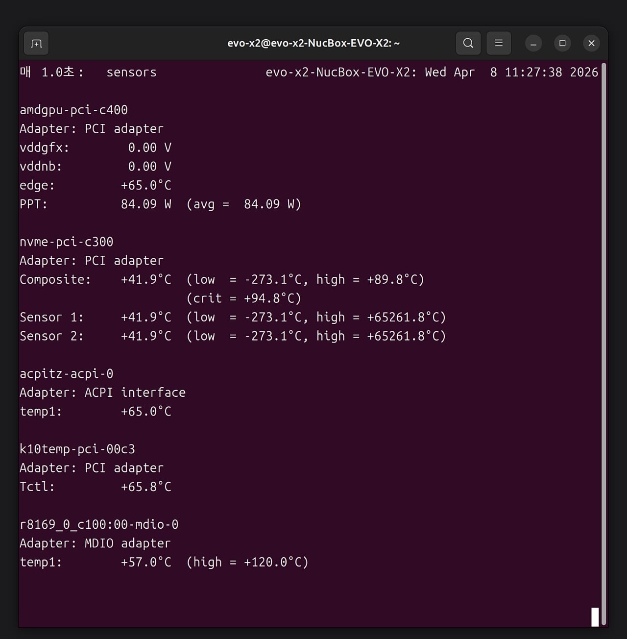Viewport: 627px width, 639px height.
Task: Open the terminal search icon
Action: [468, 43]
